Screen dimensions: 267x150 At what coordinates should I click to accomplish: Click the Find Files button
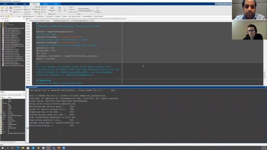(x=17, y=7)
